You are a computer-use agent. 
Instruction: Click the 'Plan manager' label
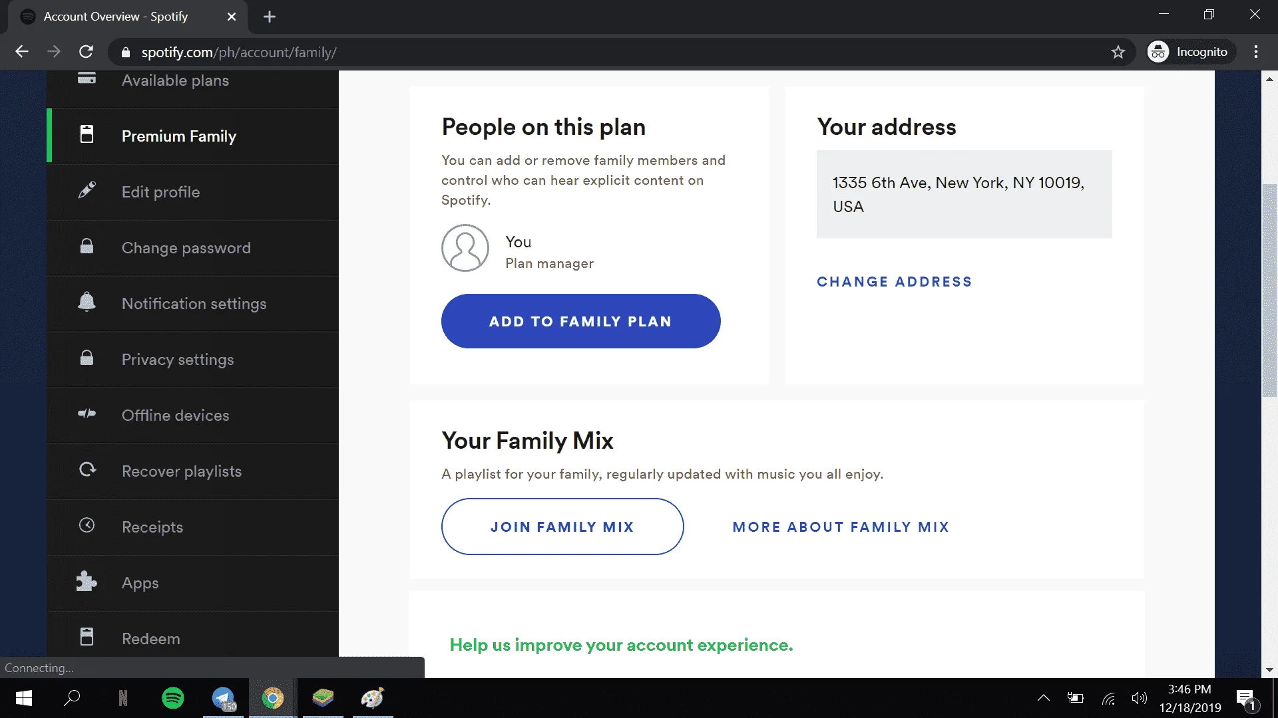click(549, 263)
